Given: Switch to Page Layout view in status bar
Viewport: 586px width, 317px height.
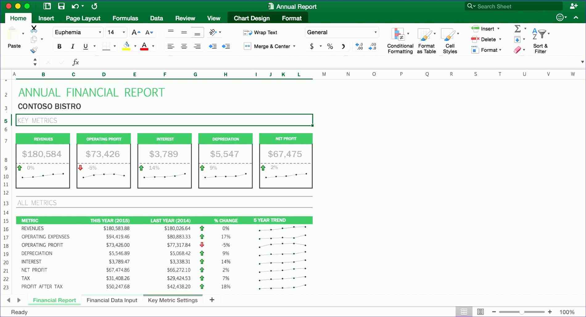Looking at the screenshot, I should (x=480, y=312).
